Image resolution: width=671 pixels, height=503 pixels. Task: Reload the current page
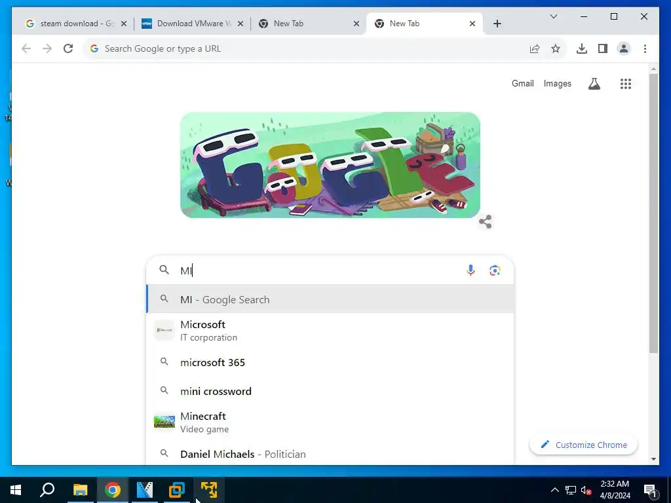pyautogui.click(x=68, y=48)
